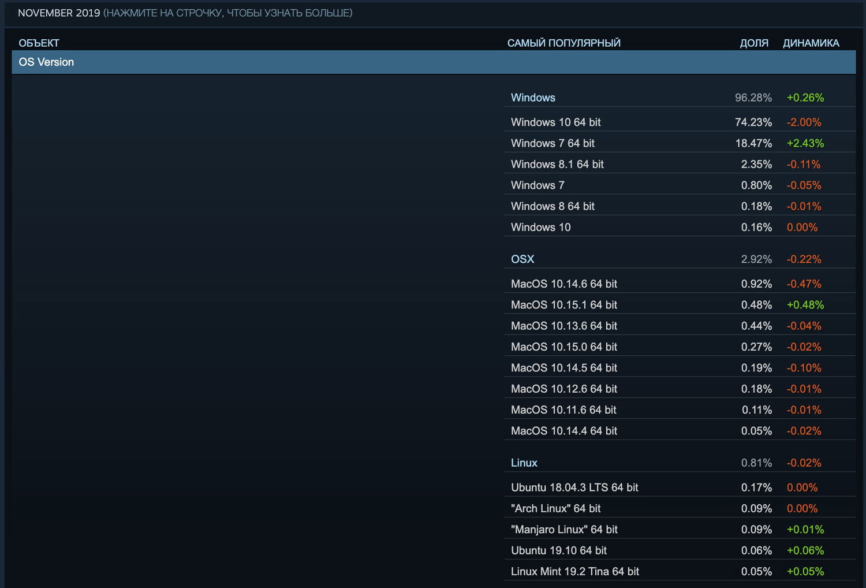Viewport: 866px width, 588px height.
Task: Click the -0.04% change value
Action: pyautogui.click(x=804, y=326)
